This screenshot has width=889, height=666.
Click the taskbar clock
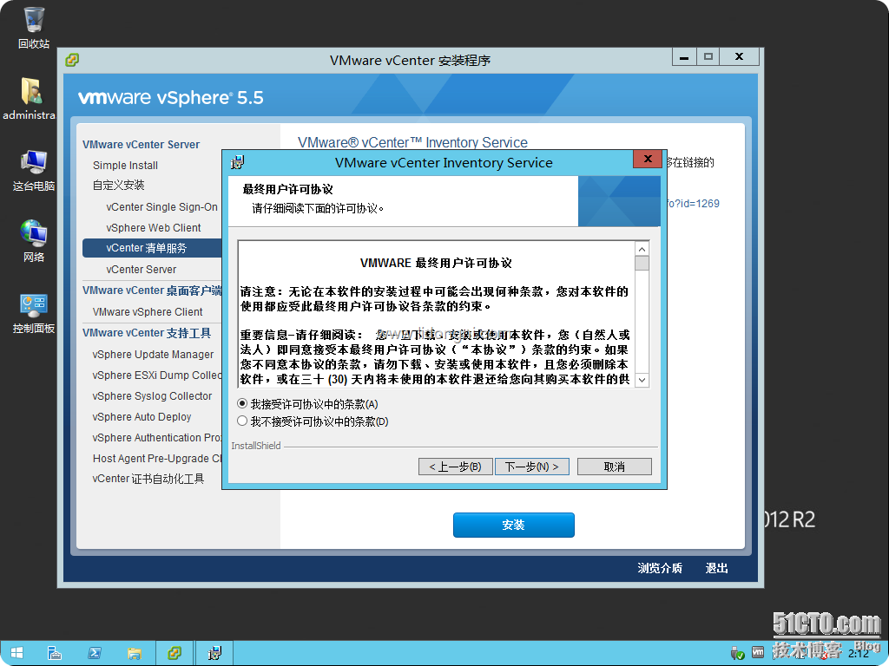(x=859, y=654)
